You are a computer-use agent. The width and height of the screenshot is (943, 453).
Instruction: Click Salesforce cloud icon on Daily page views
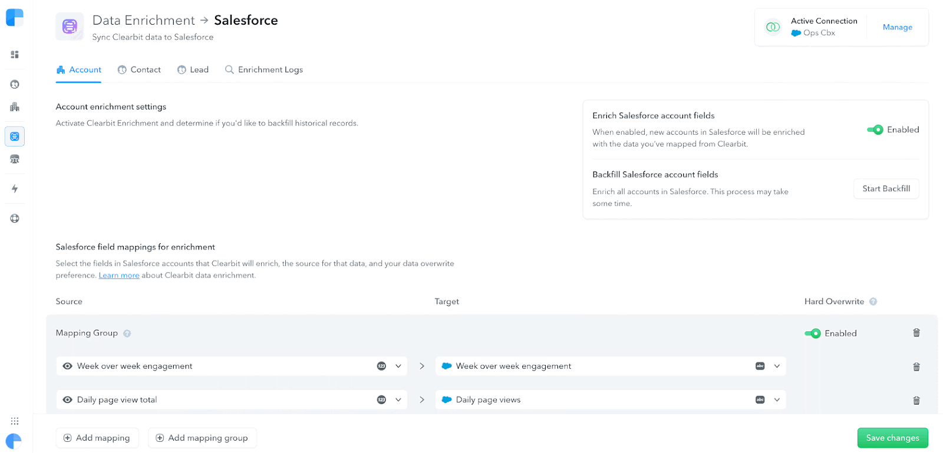[447, 399]
